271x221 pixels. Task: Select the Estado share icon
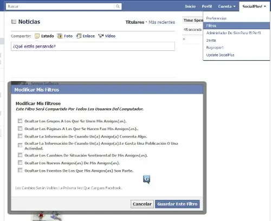click(37, 36)
